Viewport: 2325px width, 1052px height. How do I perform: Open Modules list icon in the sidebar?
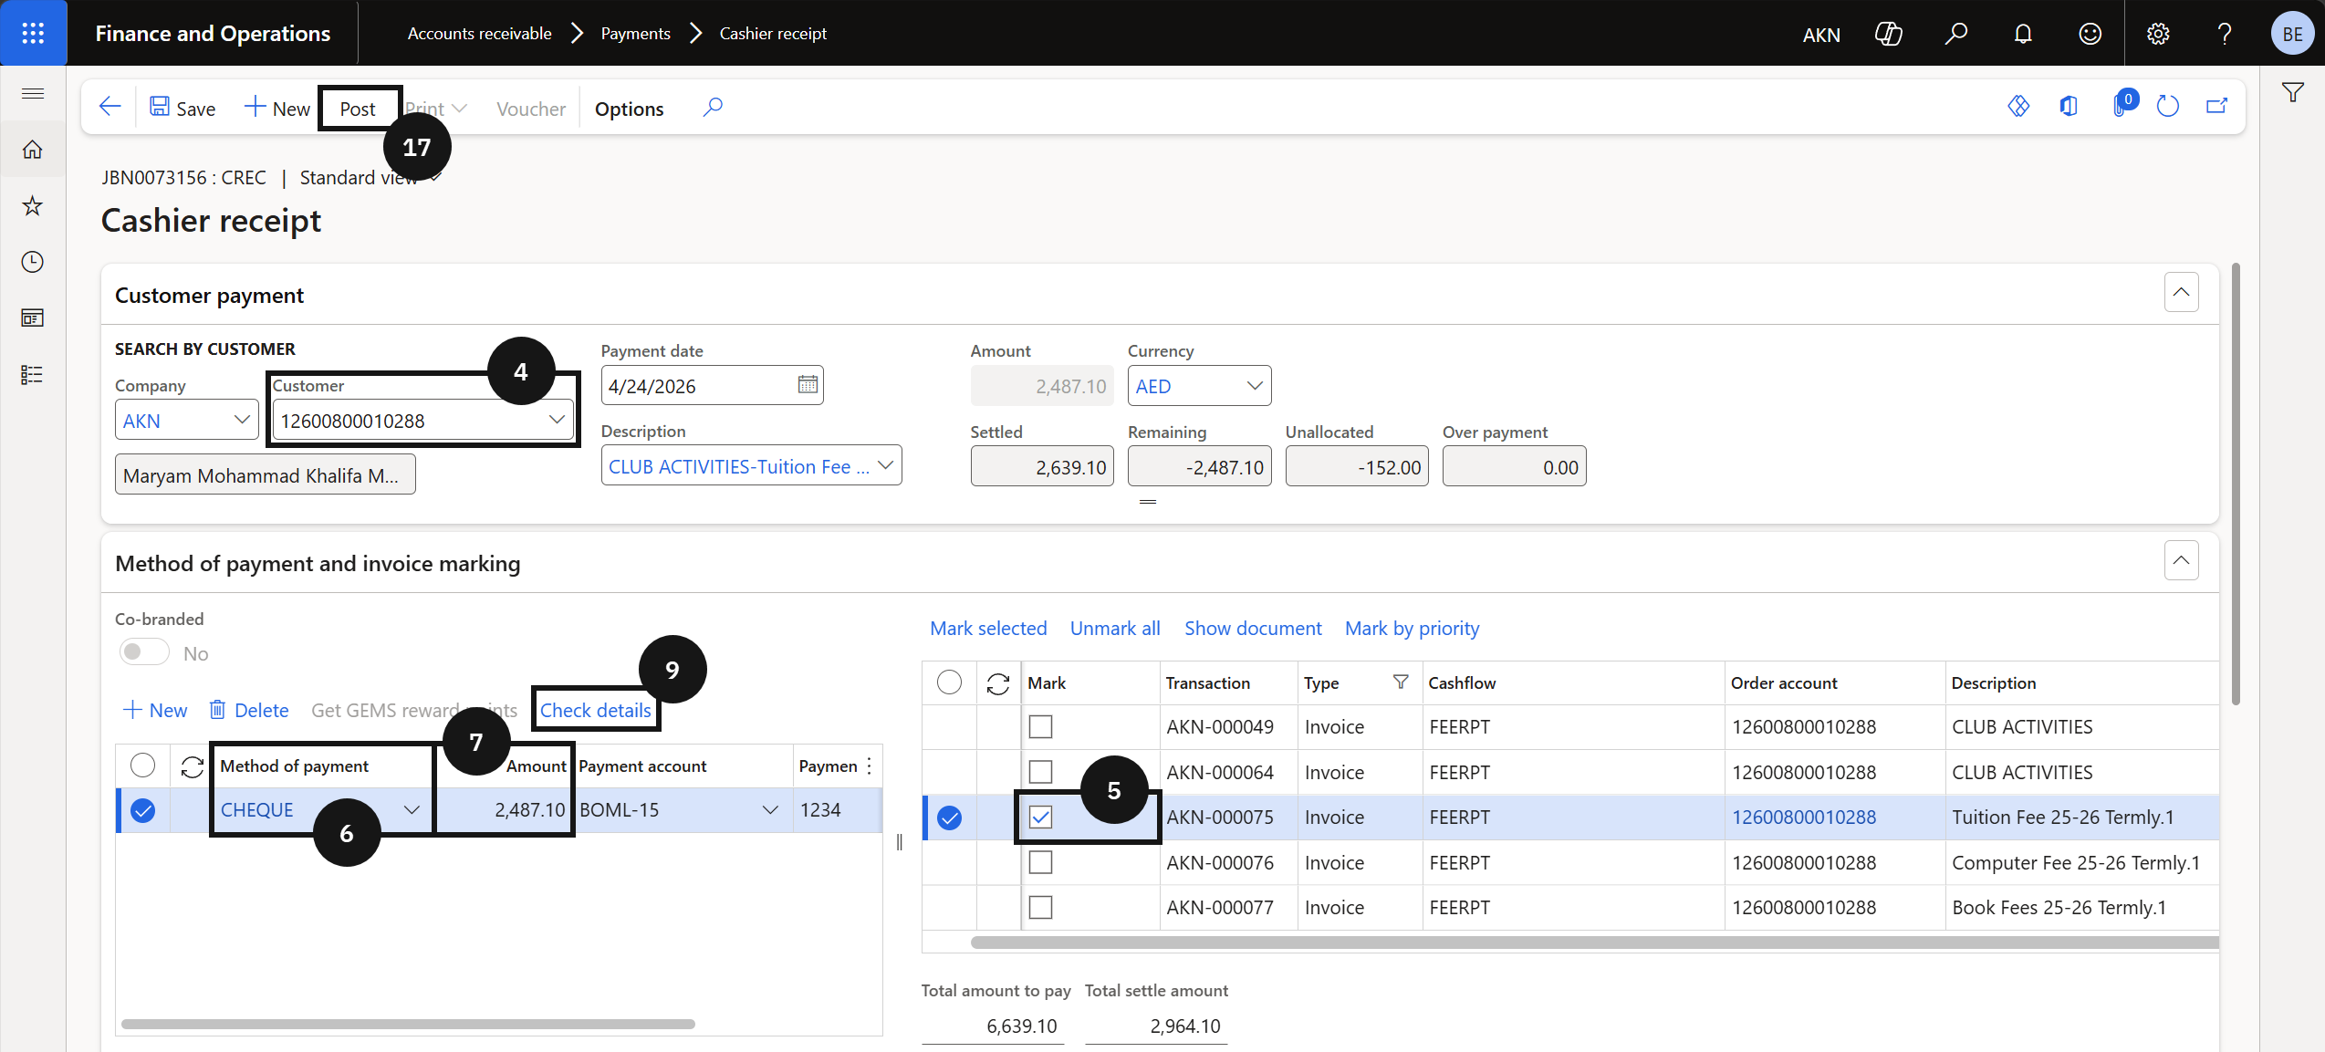[33, 374]
